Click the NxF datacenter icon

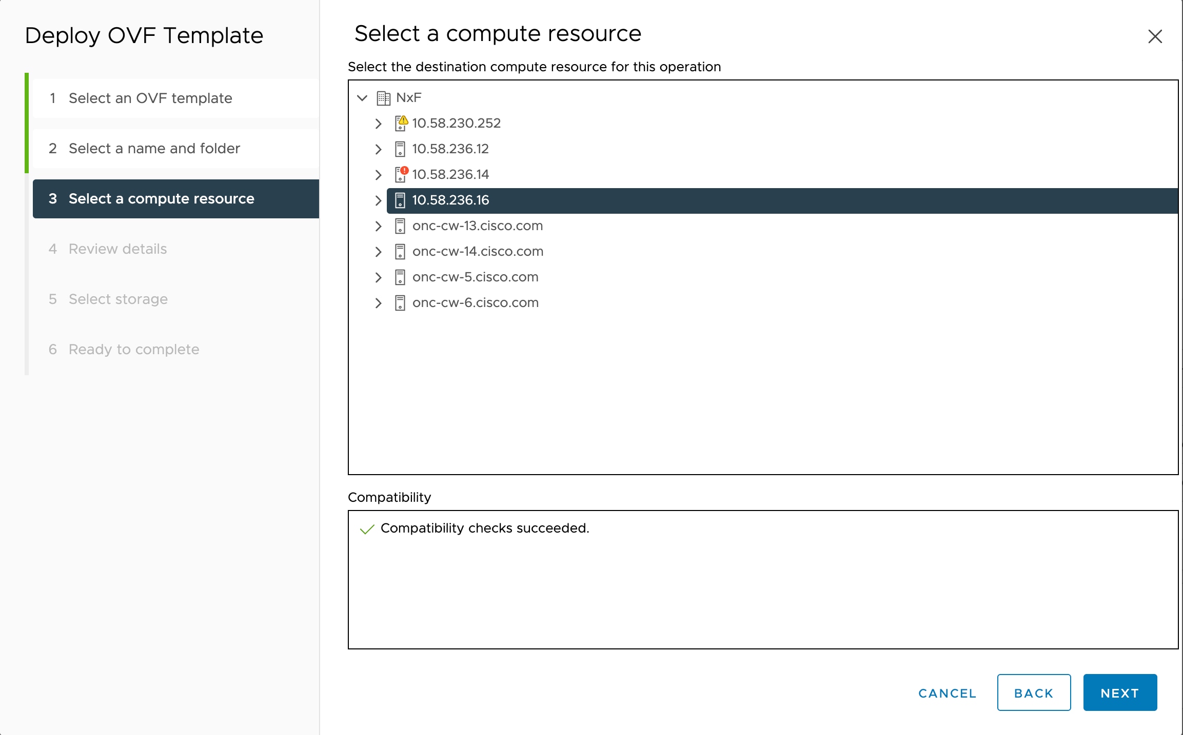tap(383, 98)
